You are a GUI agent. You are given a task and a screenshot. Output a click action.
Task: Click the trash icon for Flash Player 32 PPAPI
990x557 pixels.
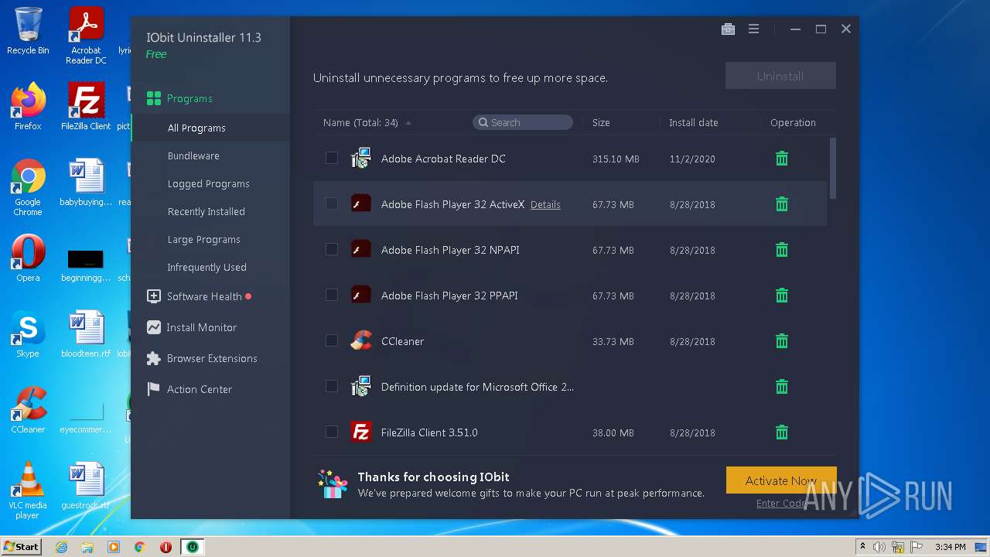coord(782,296)
